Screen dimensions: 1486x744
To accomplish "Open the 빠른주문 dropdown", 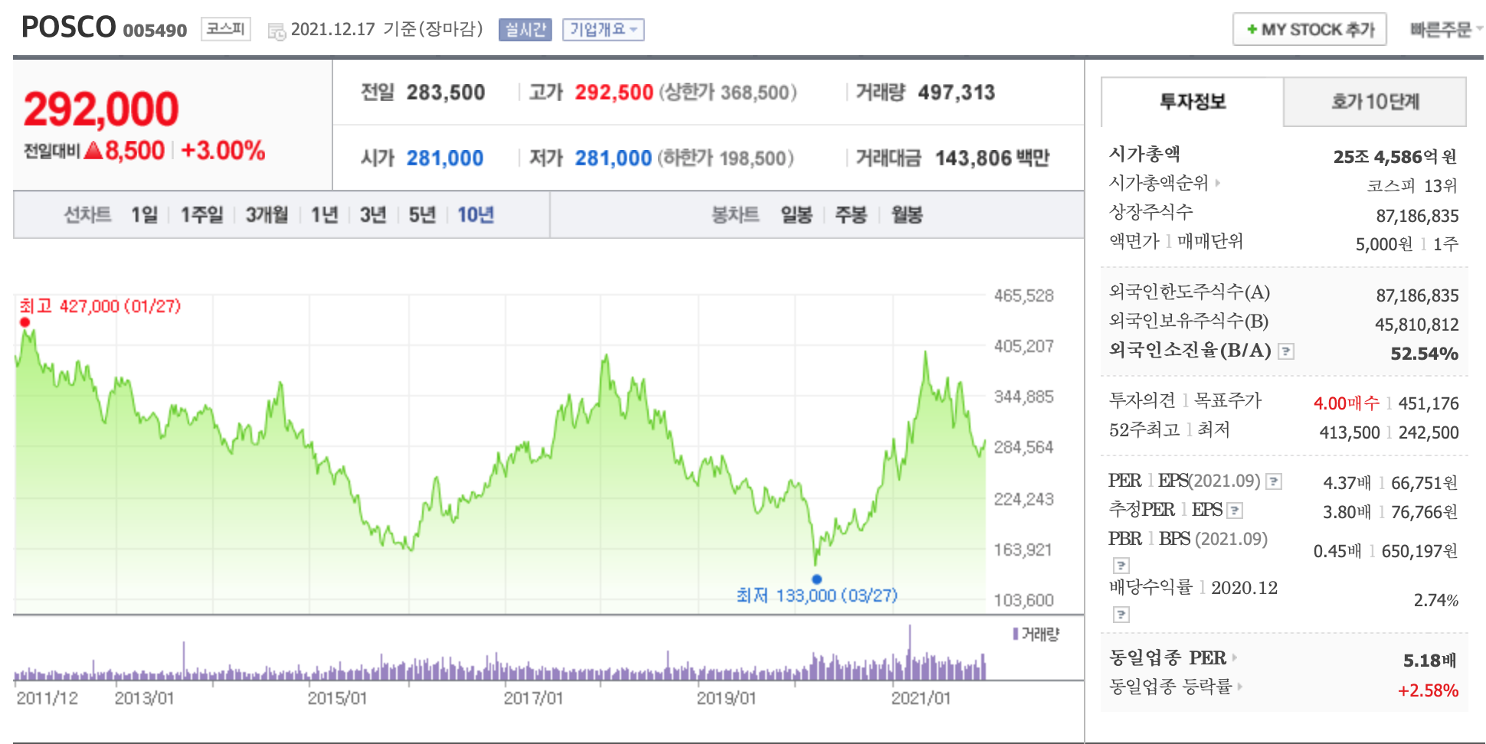I will click(1446, 30).
